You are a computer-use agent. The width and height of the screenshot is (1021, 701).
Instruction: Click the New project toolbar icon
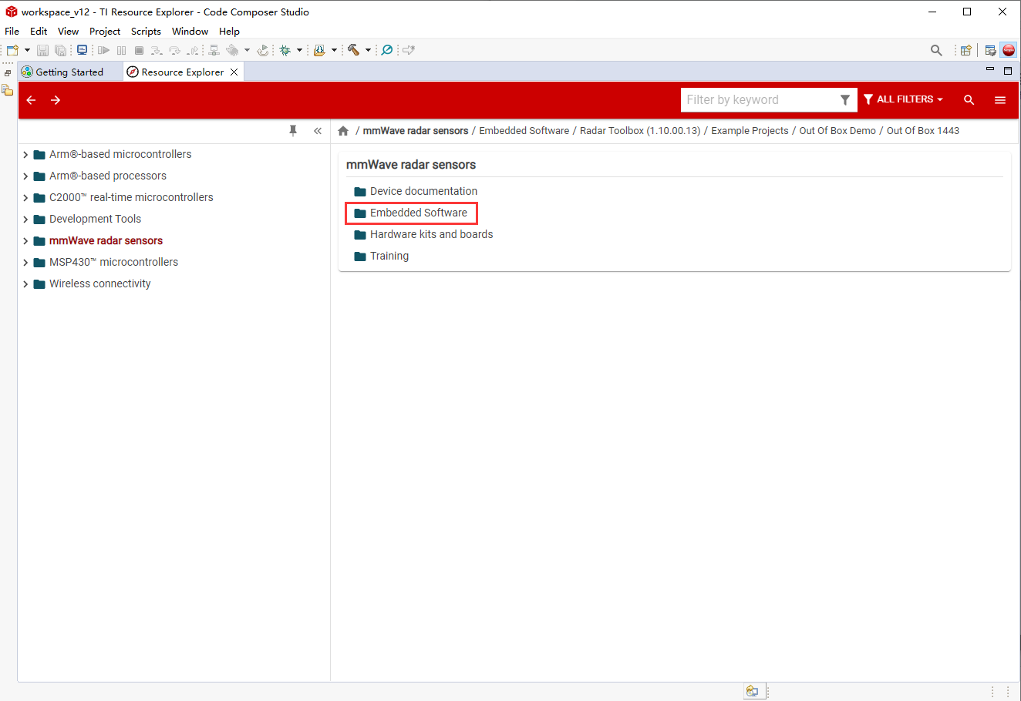(x=13, y=50)
